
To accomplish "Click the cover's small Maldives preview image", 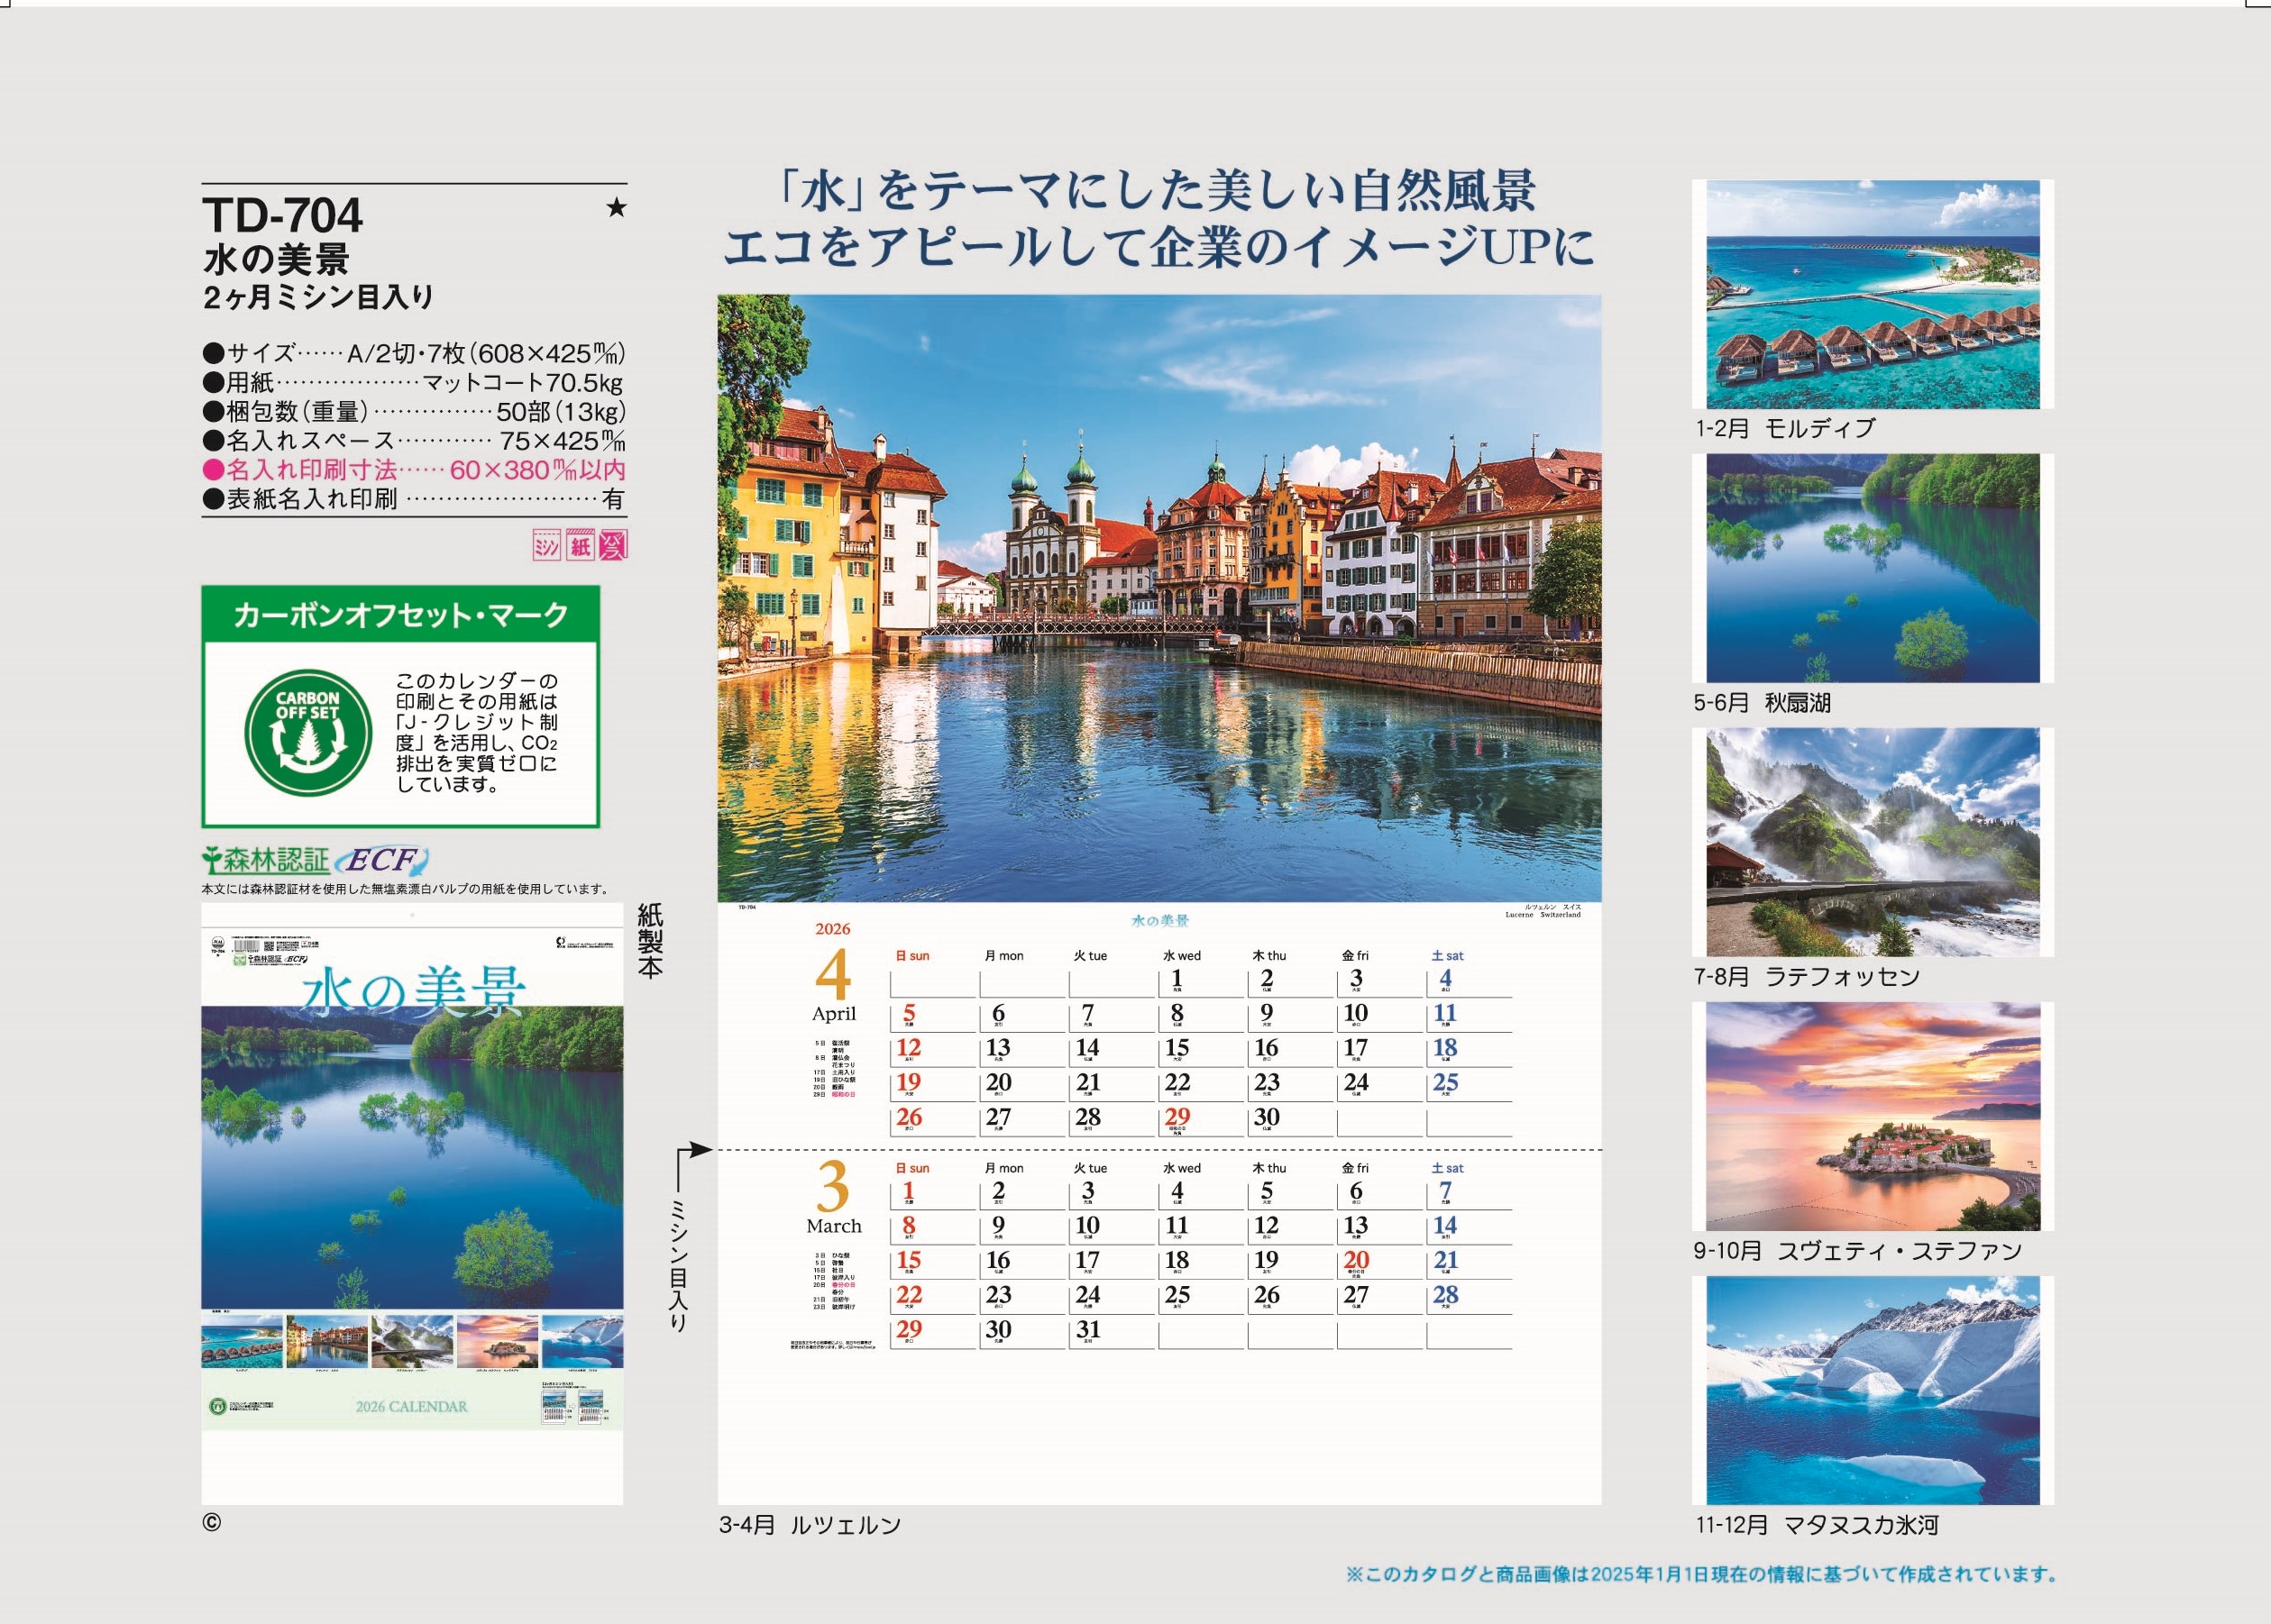I will click(241, 1342).
